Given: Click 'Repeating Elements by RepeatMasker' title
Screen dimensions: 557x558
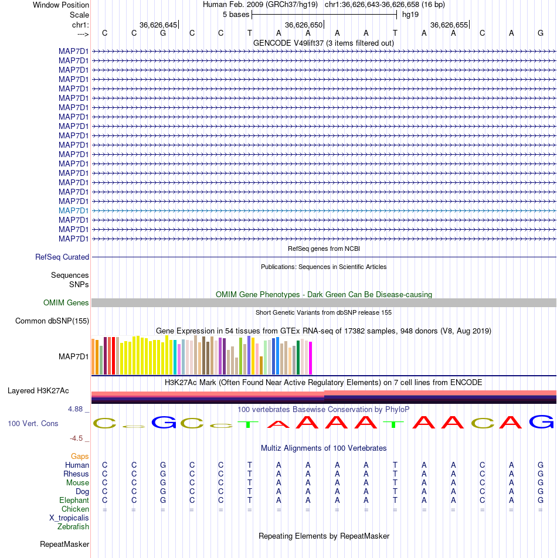Looking at the screenshot, I should (324, 536).
